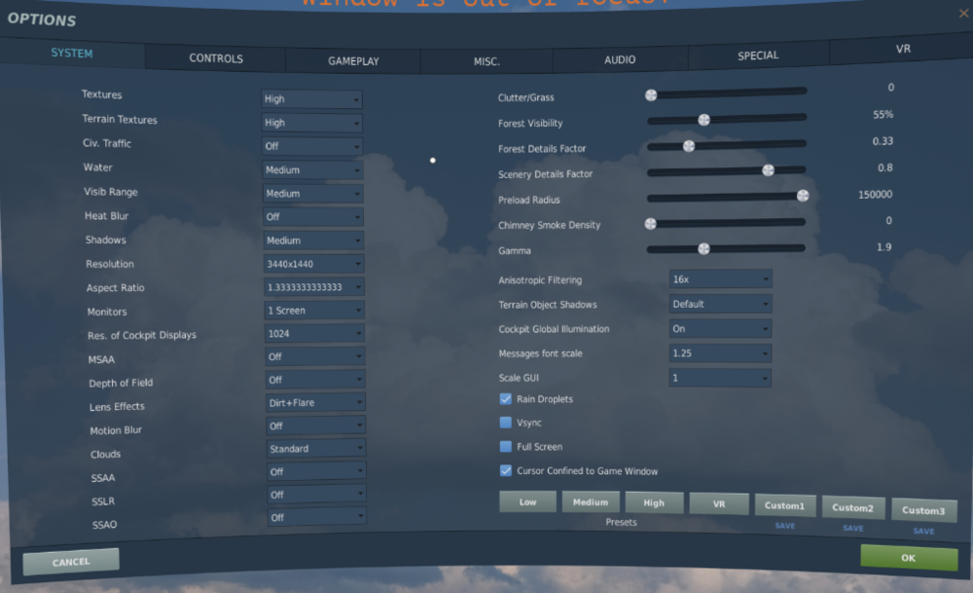Click SAVE under Custom1 preset
This screenshot has width=973, height=593.
point(785,526)
